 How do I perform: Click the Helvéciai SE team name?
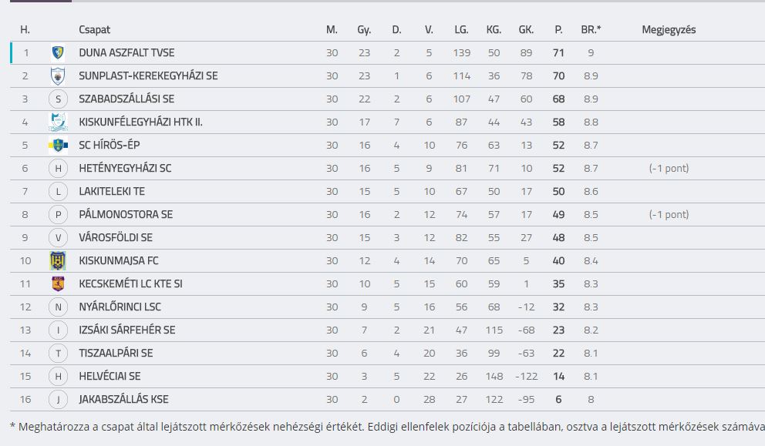pyautogui.click(x=110, y=377)
